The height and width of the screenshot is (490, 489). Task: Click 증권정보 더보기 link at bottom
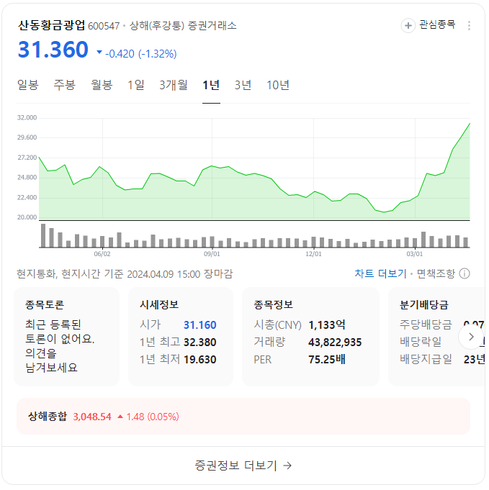pos(243,466)
